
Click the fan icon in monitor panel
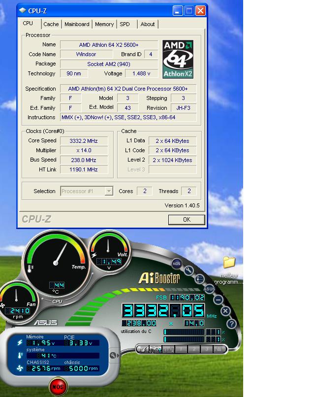coord(20,368)
